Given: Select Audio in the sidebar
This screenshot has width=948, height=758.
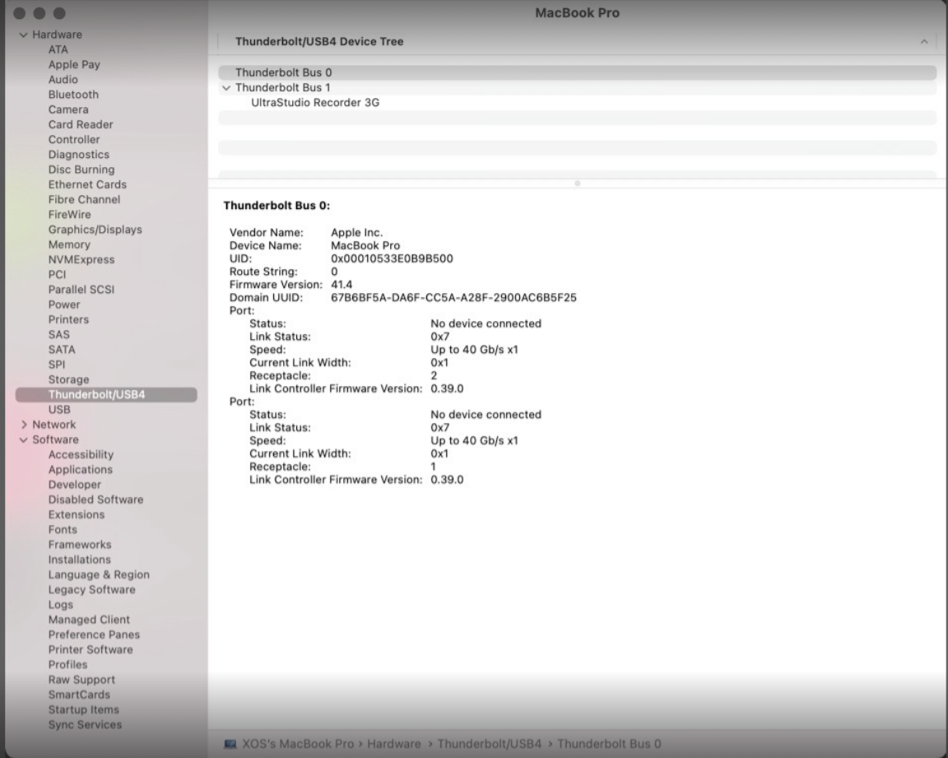Looking at the screenshot, I should click(x=63, y=80).
